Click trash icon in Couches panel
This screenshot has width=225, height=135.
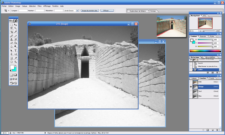click(x=217, y=130)
